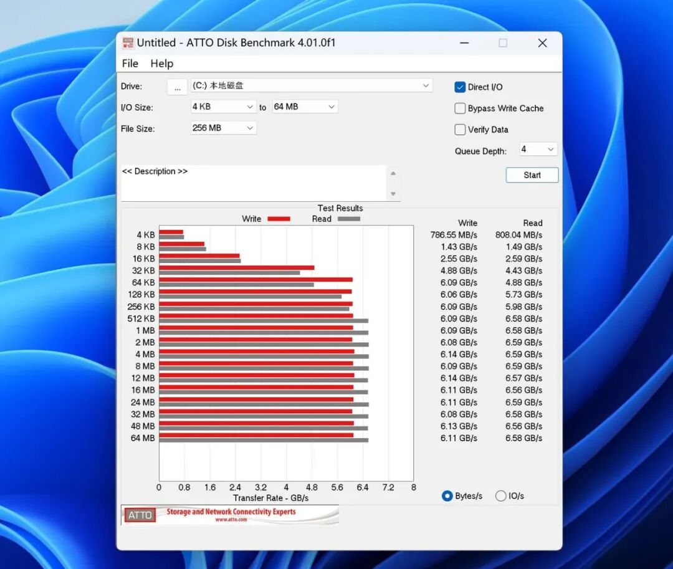Viewport: 673px width, 569px height.
Task: Click the 1 MB row label in chart
Action: click(145, 330)
